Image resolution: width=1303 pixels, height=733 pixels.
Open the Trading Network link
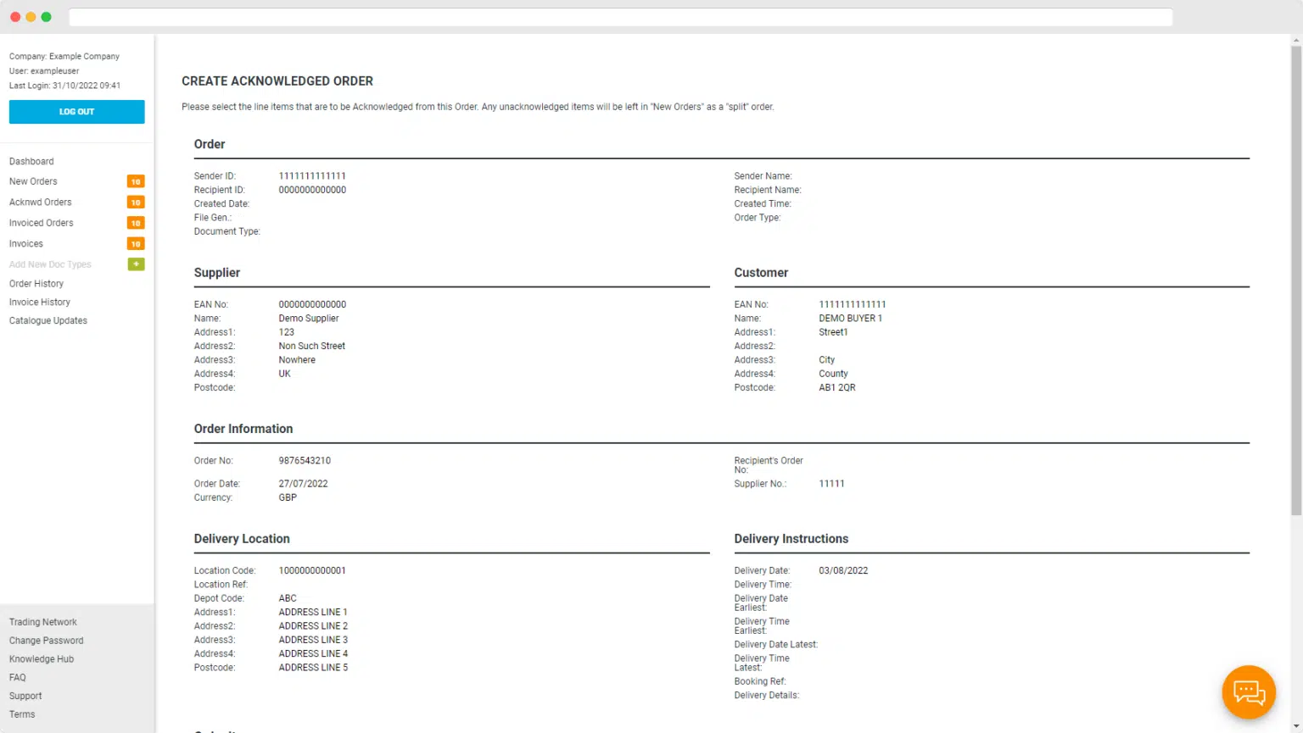[x=43, y=622]
